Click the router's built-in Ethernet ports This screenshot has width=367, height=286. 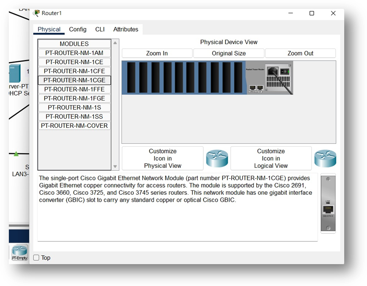tap(256, 88)
